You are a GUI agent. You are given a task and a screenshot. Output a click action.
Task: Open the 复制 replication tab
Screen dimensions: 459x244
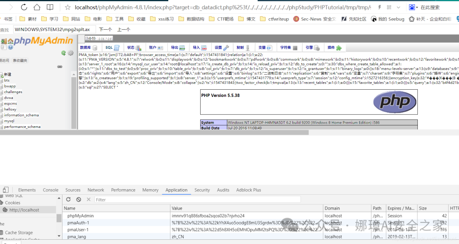tap(243, 48)
